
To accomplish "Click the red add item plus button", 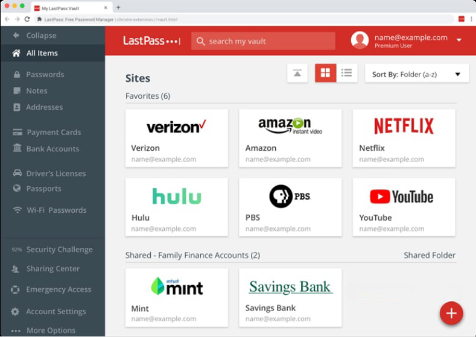I will point(451,313).
